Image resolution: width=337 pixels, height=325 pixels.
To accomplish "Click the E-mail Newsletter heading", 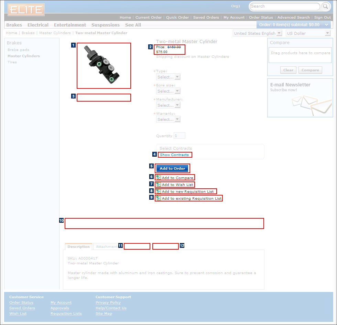I will (290, 85).
